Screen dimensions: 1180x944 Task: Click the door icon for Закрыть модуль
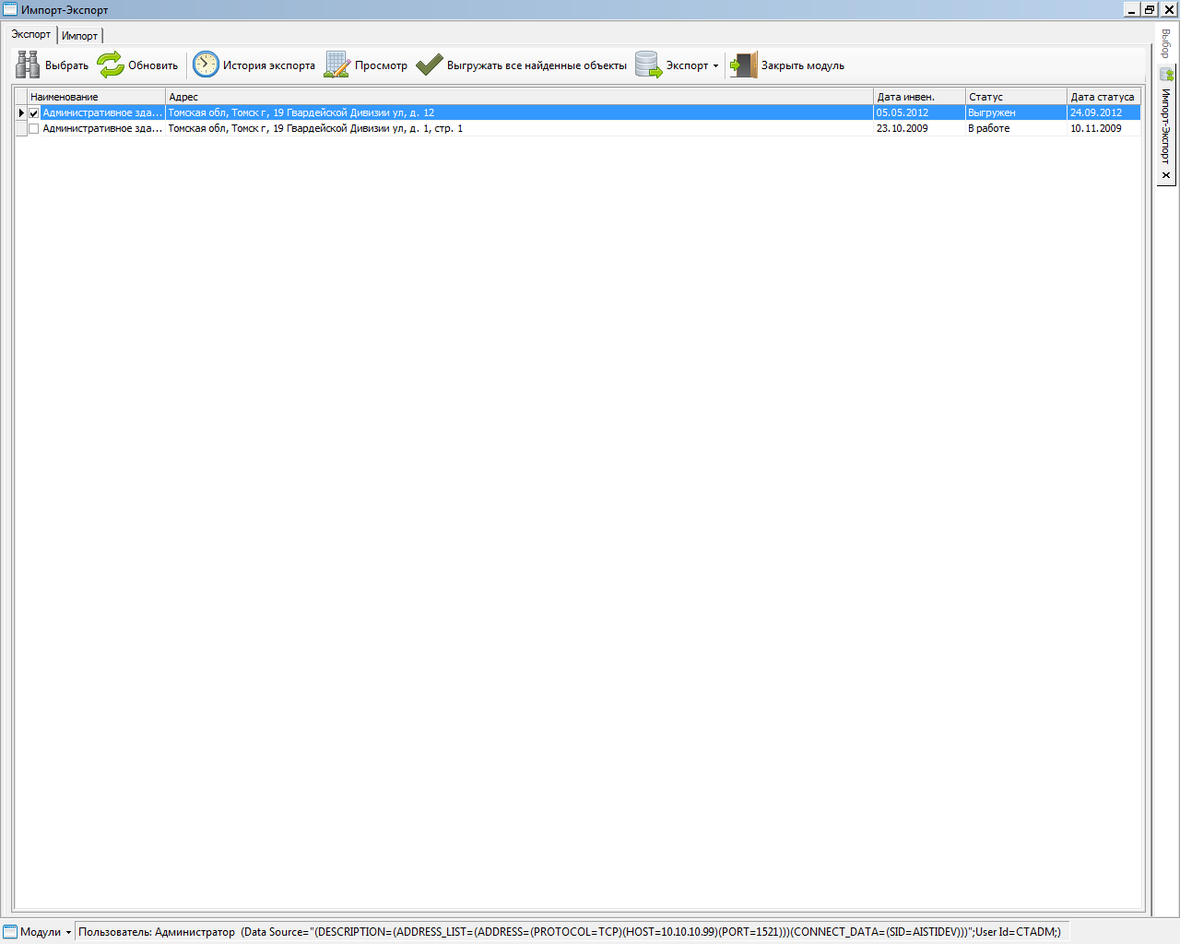743,65
